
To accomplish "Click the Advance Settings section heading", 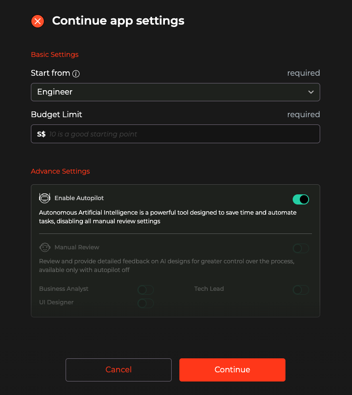I will (x=60, y=171).
